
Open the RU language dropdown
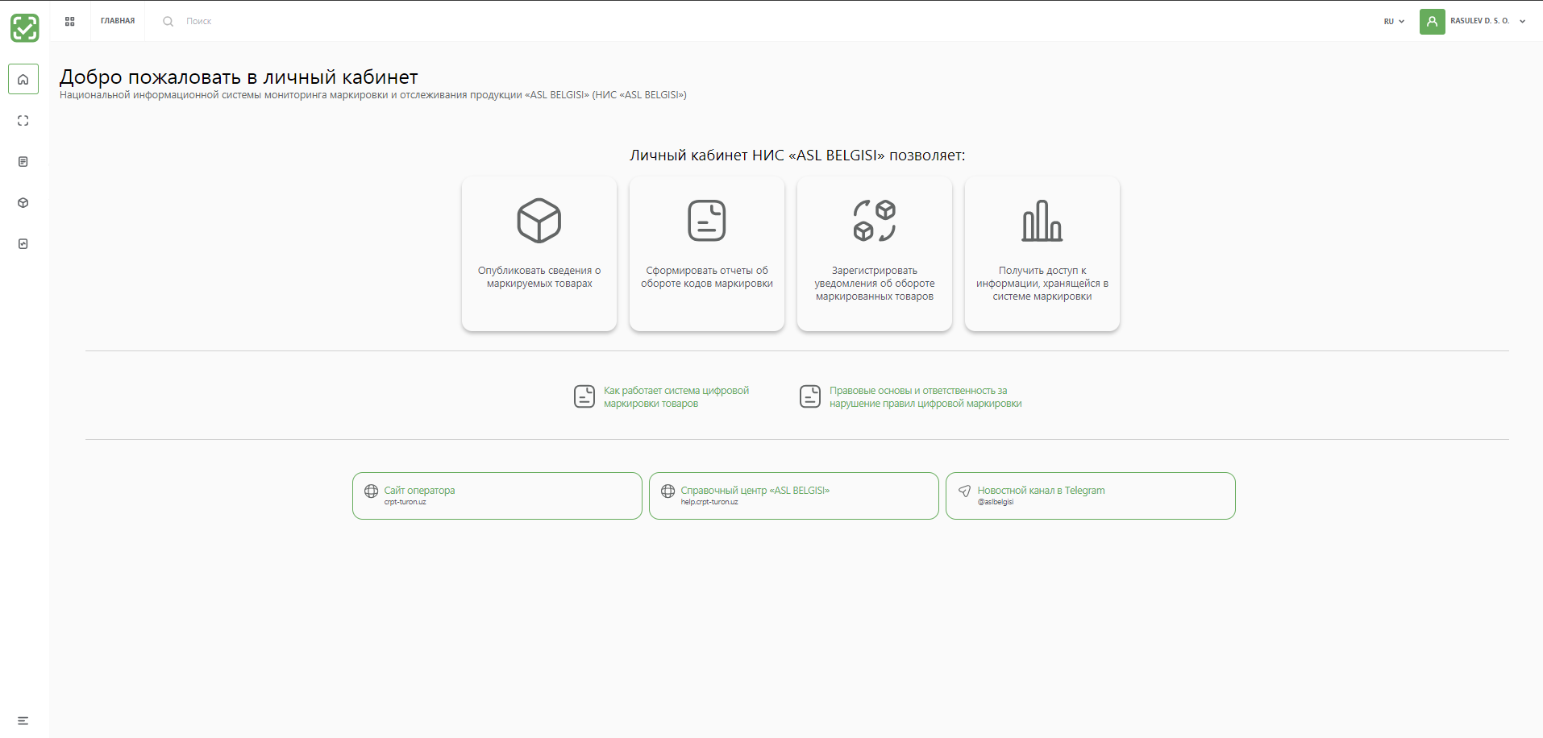[1394, 22]
